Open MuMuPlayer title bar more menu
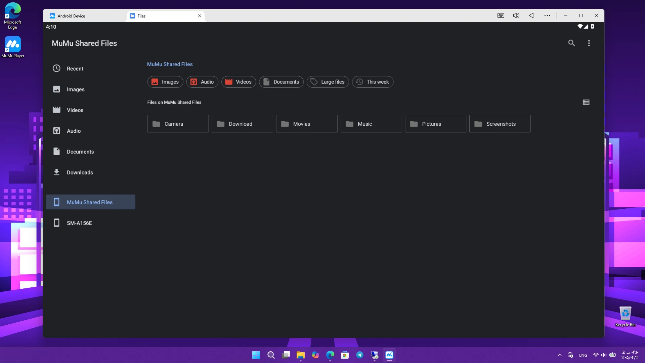Image resolution: width=645 pixels, height=363 pixels. [547, 15]
